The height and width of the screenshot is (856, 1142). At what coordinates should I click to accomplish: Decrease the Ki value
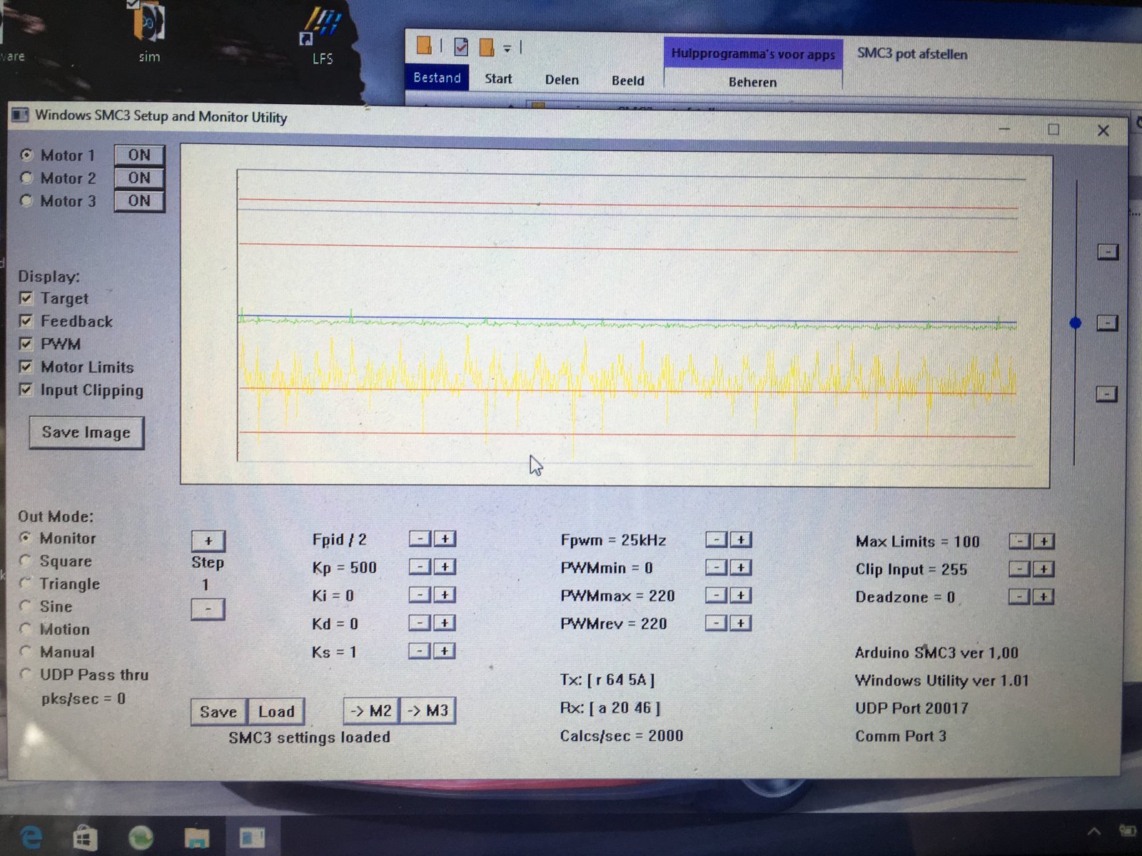pos(420,594)
